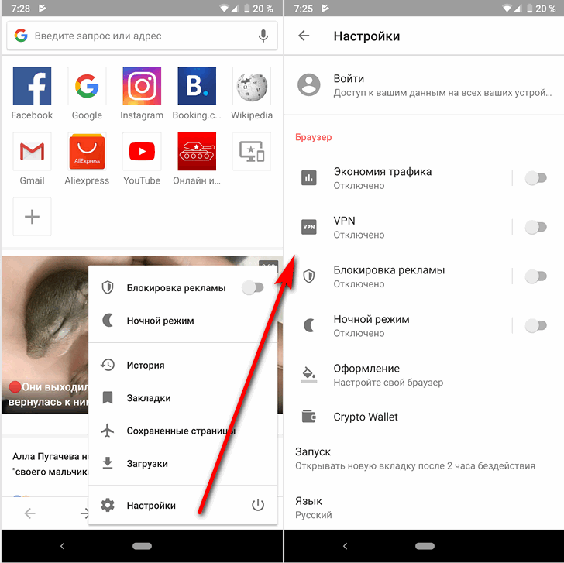Open Загрузки from the popup menu

pos(183,463)
